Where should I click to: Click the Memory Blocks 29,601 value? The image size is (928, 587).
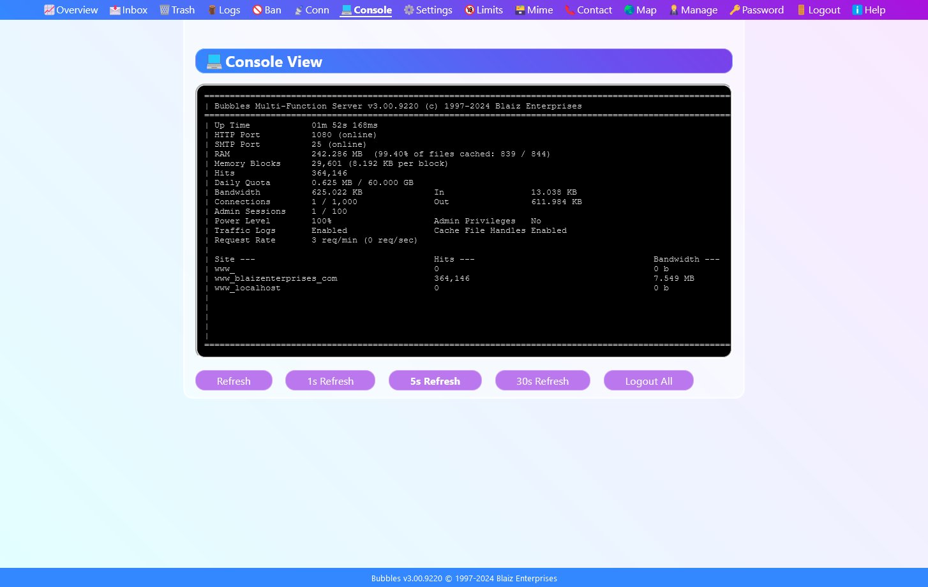pos(380,164)
